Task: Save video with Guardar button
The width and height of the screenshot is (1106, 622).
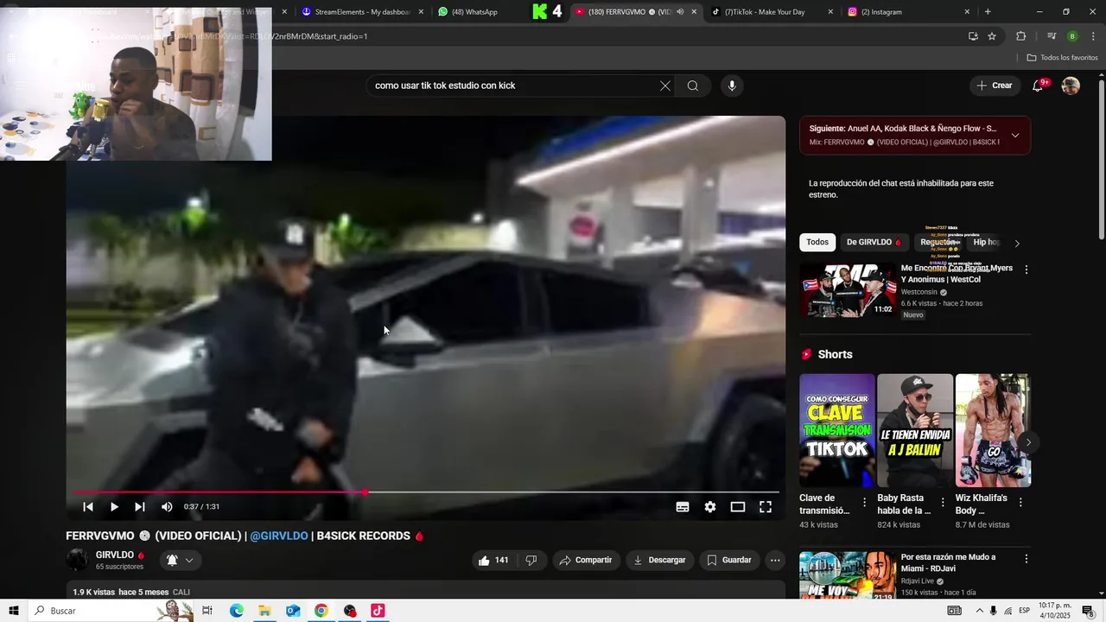Action: 729,561
